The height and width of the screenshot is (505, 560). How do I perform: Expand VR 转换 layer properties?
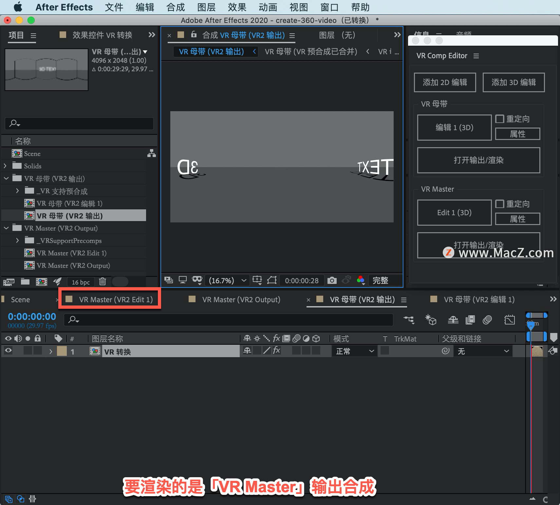tap(51, 351)
